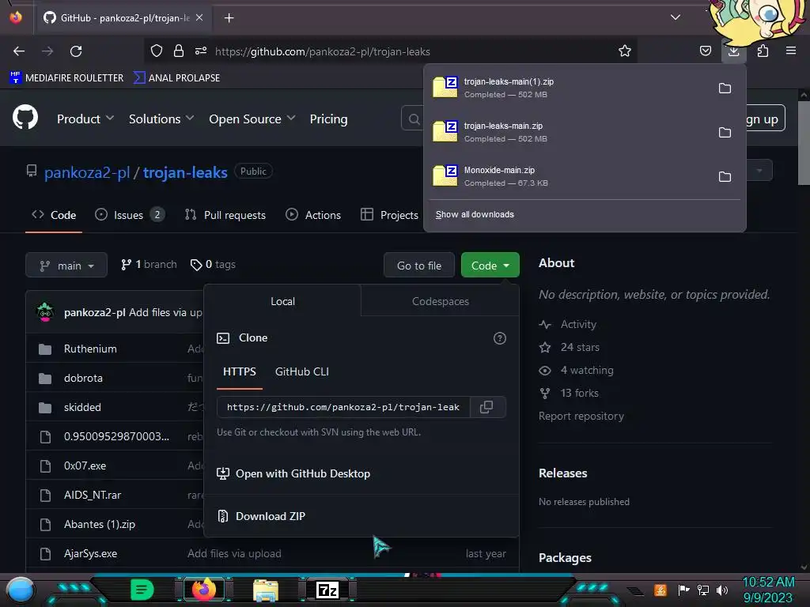Go back with the browser back arrow
810x607 pixels.
[19, 51]
